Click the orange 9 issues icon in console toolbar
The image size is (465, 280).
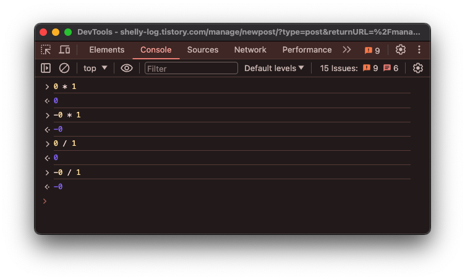click(370, 69)
